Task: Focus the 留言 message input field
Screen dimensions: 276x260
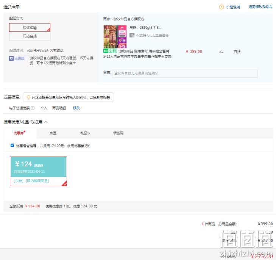Action: 185,73
